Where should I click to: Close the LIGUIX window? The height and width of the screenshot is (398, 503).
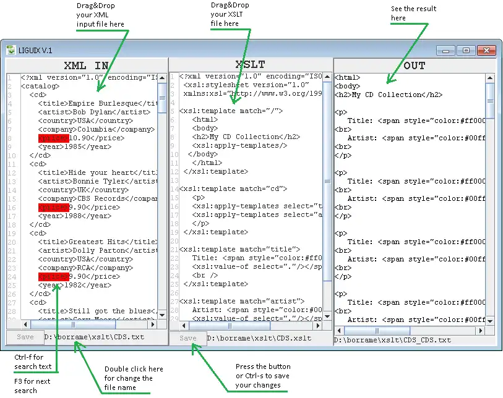(487, 50)
